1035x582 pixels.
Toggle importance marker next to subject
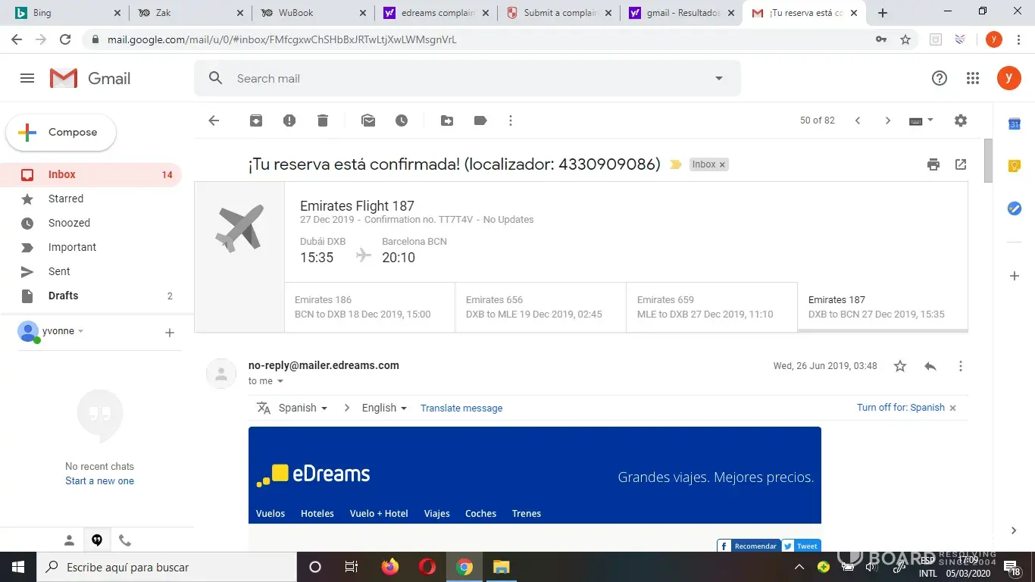[x=676, y=164]
